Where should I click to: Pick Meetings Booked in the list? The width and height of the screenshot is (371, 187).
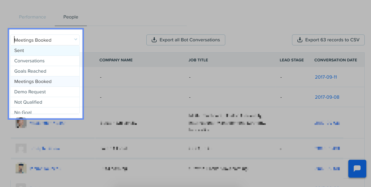[45, 81]
